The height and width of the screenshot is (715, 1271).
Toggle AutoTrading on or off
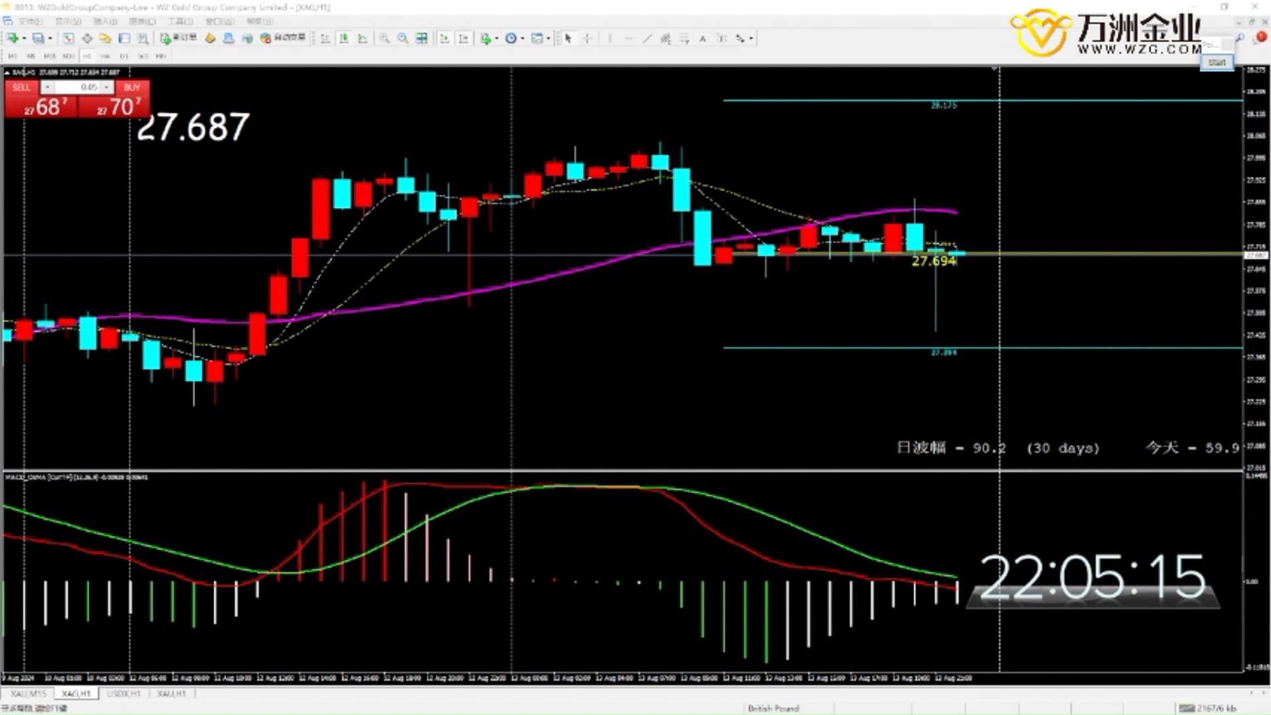(x=283, y=38)
